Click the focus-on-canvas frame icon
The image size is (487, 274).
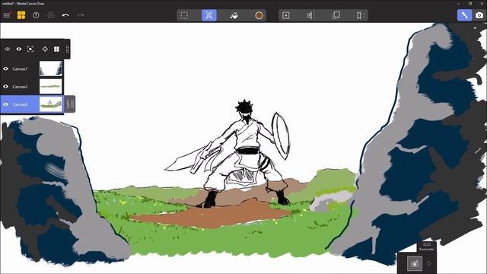click(x=30, y=49)
